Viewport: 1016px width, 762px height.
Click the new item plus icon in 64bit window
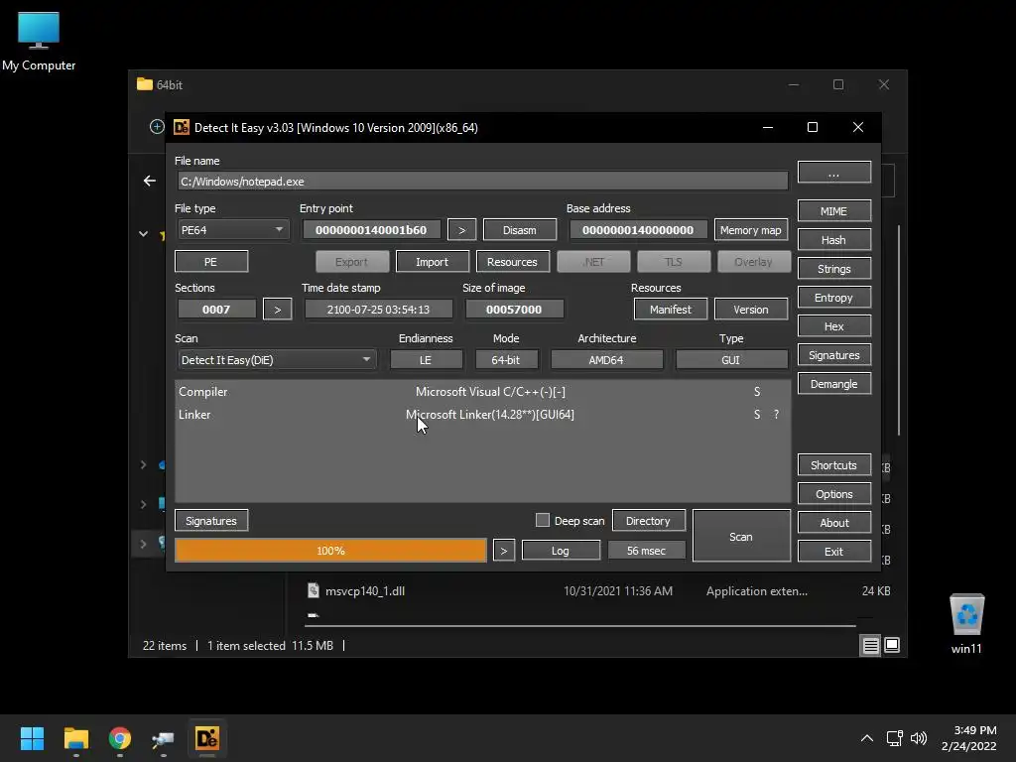point(156,126)
